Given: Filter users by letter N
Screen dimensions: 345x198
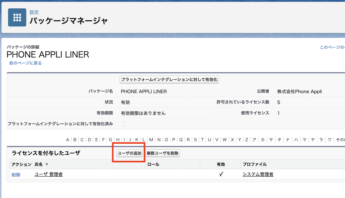Looking at the screenshot, I should [159, 140].
